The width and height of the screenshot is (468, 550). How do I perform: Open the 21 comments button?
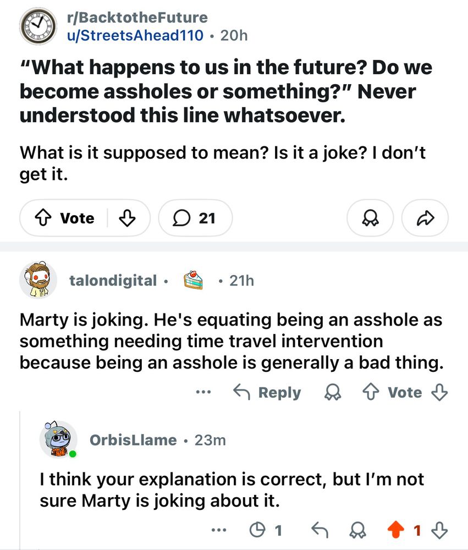(195, 218)
